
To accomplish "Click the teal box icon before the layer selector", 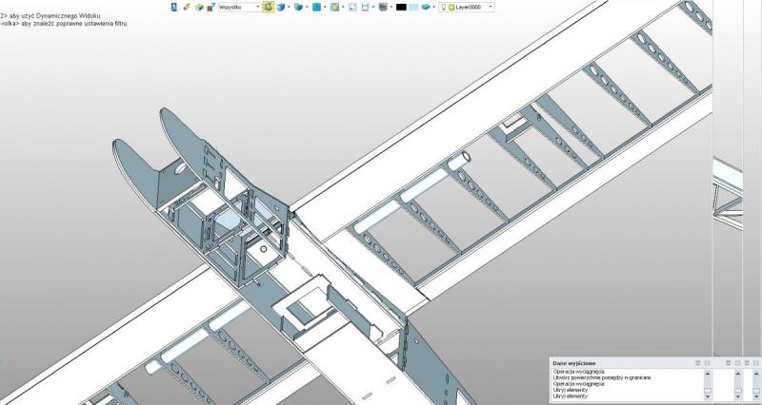I will click(x=427, y=7).
